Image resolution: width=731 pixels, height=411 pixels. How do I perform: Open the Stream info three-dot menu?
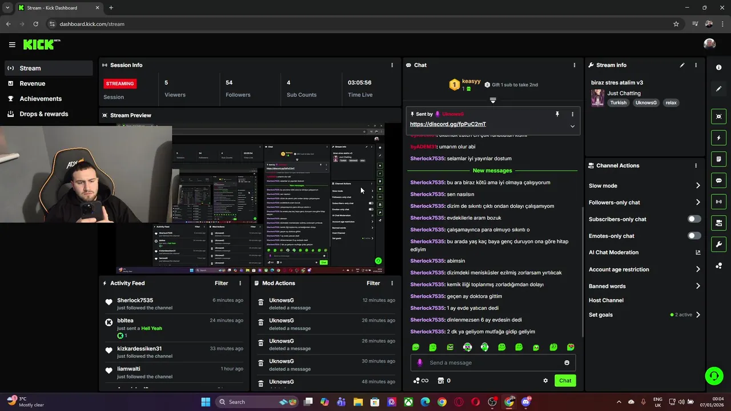[696, 65]
